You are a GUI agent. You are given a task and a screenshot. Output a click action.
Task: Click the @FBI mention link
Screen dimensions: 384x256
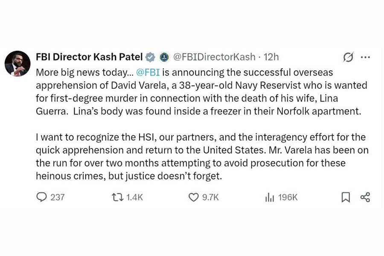[x=148, y=72]
